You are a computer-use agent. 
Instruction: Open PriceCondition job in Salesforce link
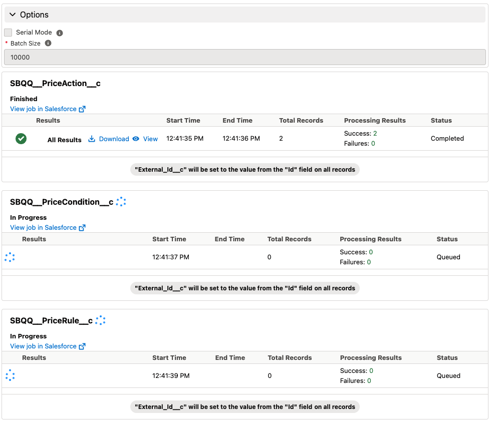(x=43, y=228)
